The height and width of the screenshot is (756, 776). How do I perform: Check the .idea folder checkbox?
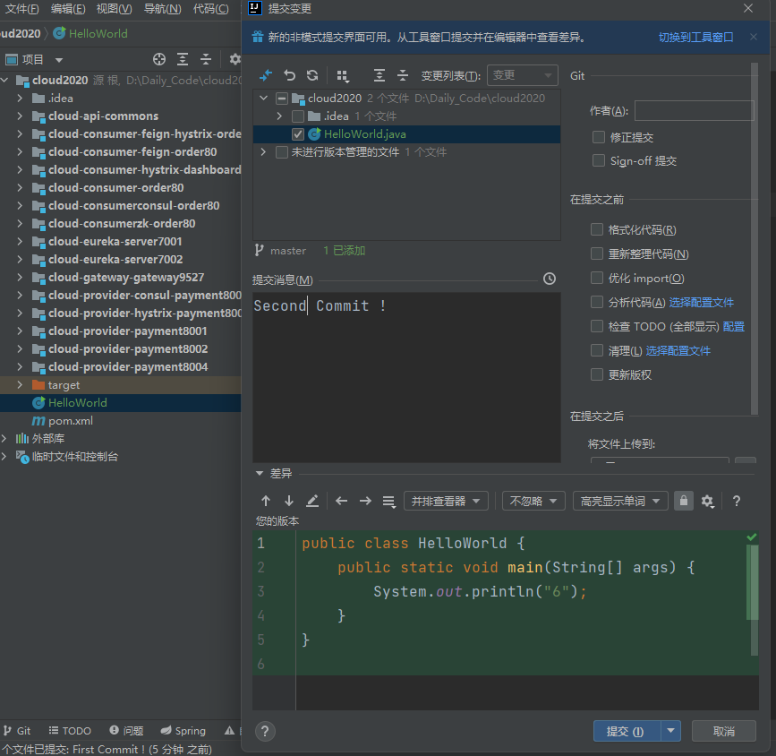298,116
